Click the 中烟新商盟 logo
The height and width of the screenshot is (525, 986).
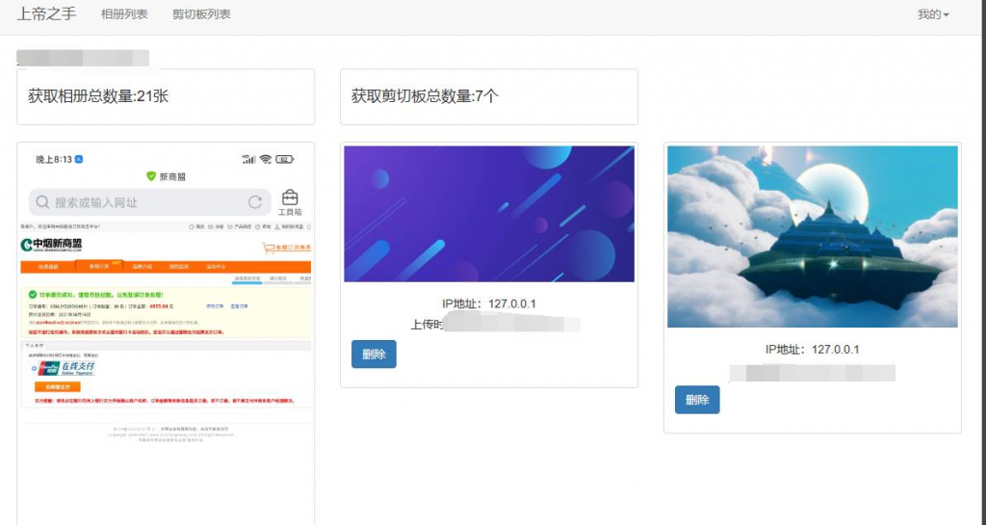tap(51, 245)
